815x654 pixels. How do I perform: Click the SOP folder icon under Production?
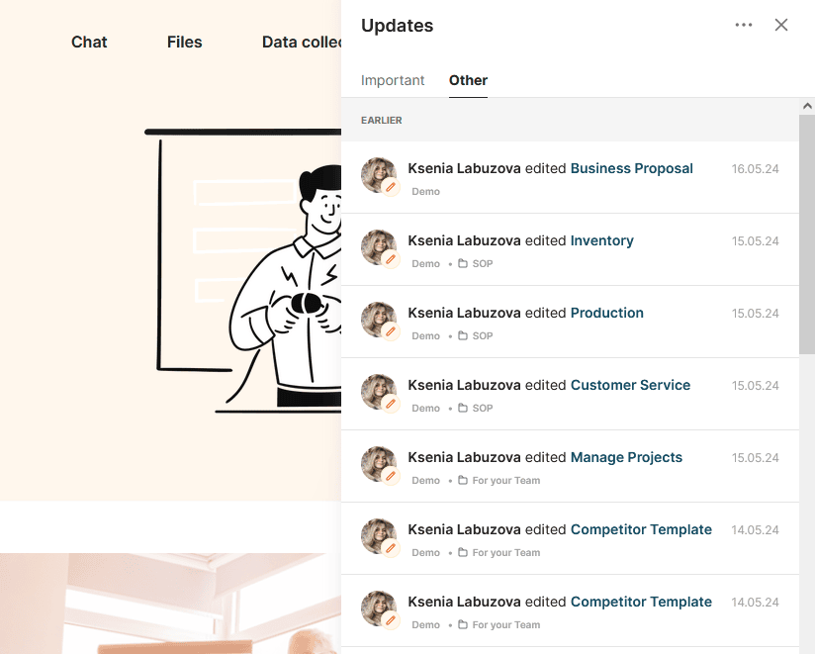pos(463,335)
